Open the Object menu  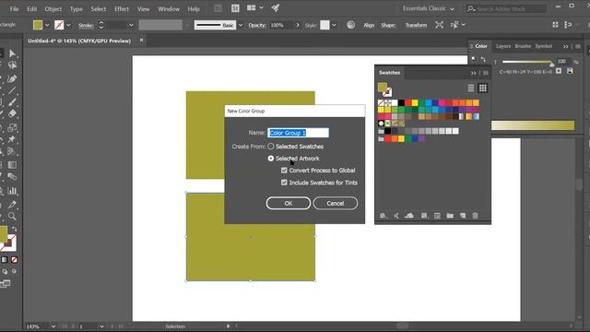[53, 8]
